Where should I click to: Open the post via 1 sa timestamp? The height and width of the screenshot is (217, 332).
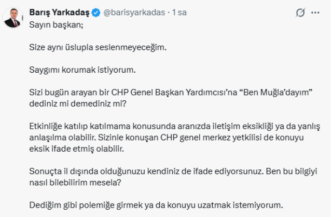pyautogui.click(x=179, y=12)
